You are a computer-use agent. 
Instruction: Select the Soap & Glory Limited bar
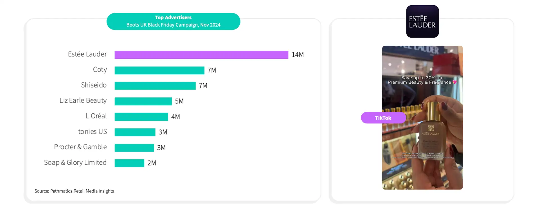tap(129, 163)
